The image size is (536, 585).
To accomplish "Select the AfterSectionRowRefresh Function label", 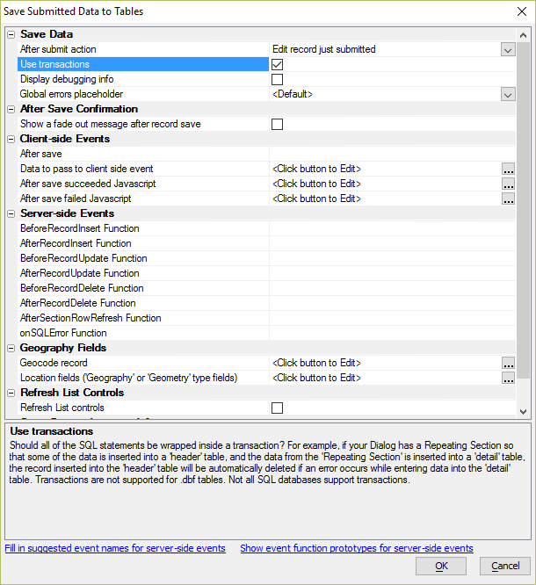I will [91, 318].
